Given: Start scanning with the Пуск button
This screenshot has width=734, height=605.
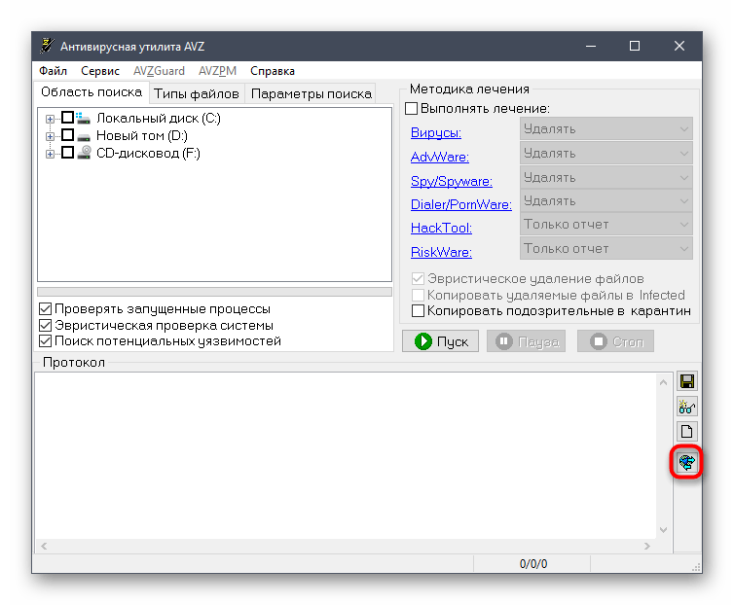Looking at the screenshot, I should tap(440, 341).
